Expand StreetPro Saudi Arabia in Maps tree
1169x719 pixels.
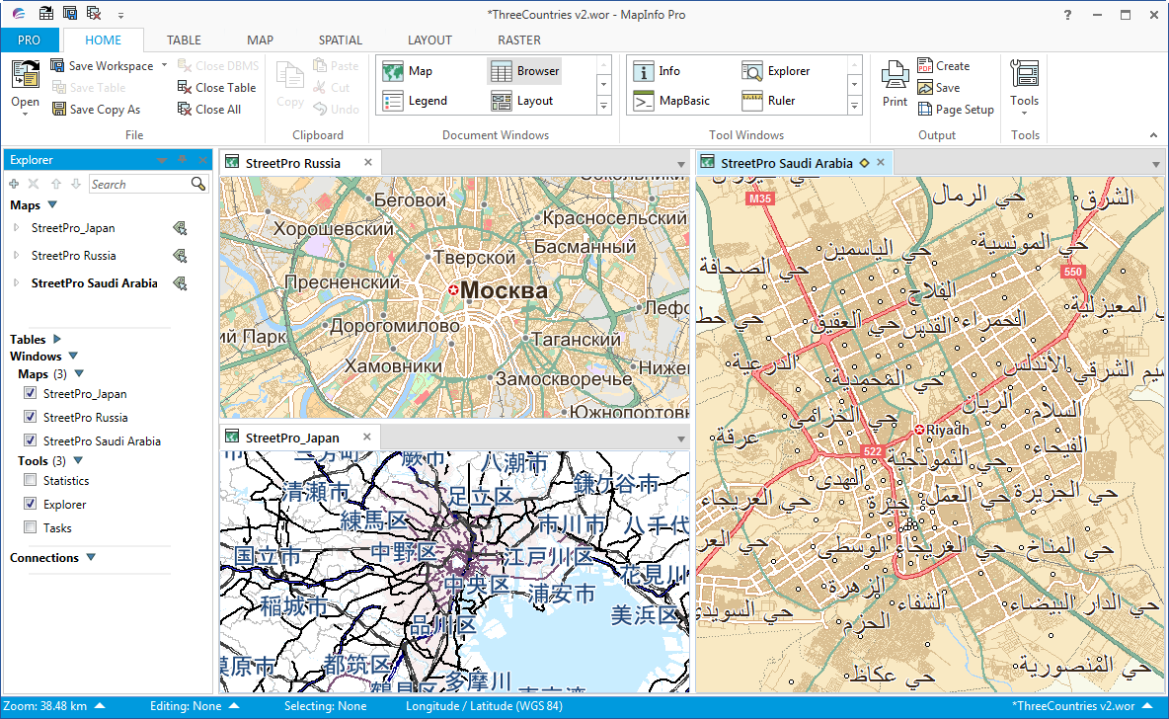[x=17, y=283]
